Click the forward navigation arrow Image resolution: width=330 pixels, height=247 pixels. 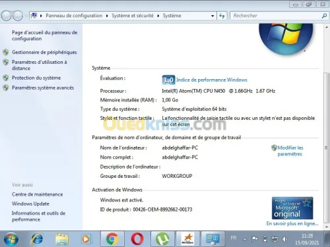click(x=18, y=16)
